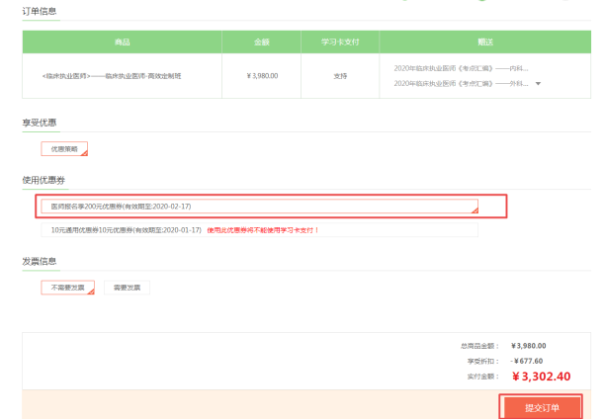Choose the 需要发票 option
The width and height of the screenshot is (605, 419).
tap(127, 288)
